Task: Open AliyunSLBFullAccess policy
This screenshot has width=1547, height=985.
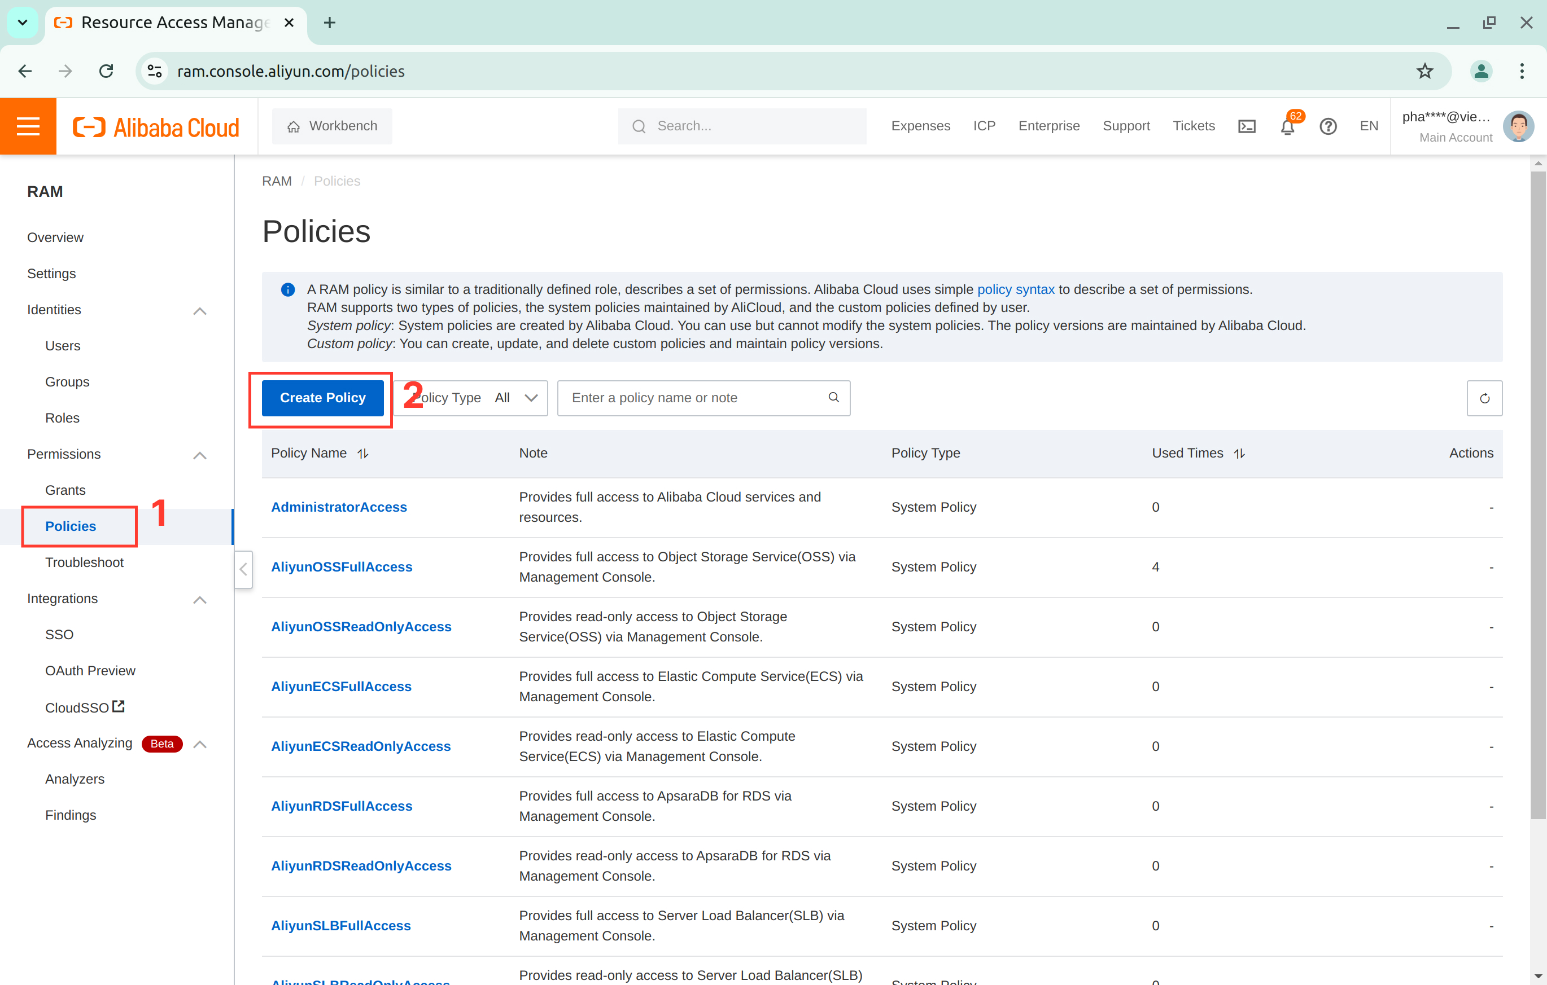Action: (x=341, y=925)
